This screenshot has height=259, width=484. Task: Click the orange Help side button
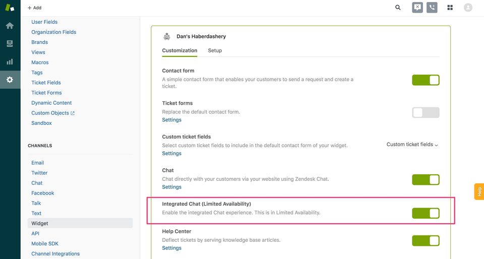pos(479,191)
